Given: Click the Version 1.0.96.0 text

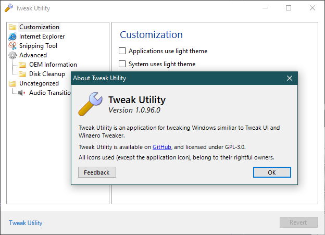Looking at the screenshot, I should coord(134,110).
